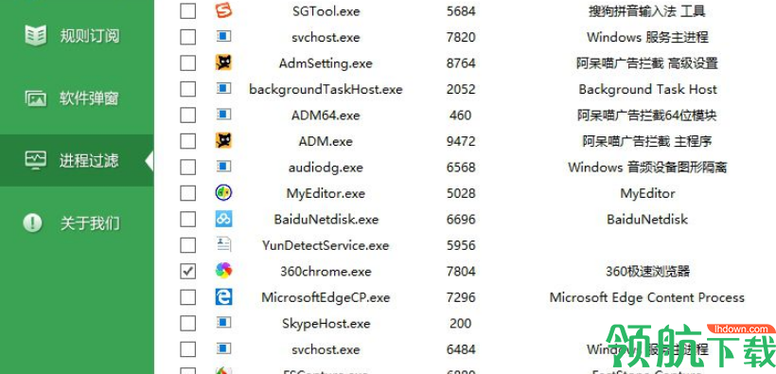Click PID value 7804
The width and height of the screenshot is (776, 374).
(461, 272)
